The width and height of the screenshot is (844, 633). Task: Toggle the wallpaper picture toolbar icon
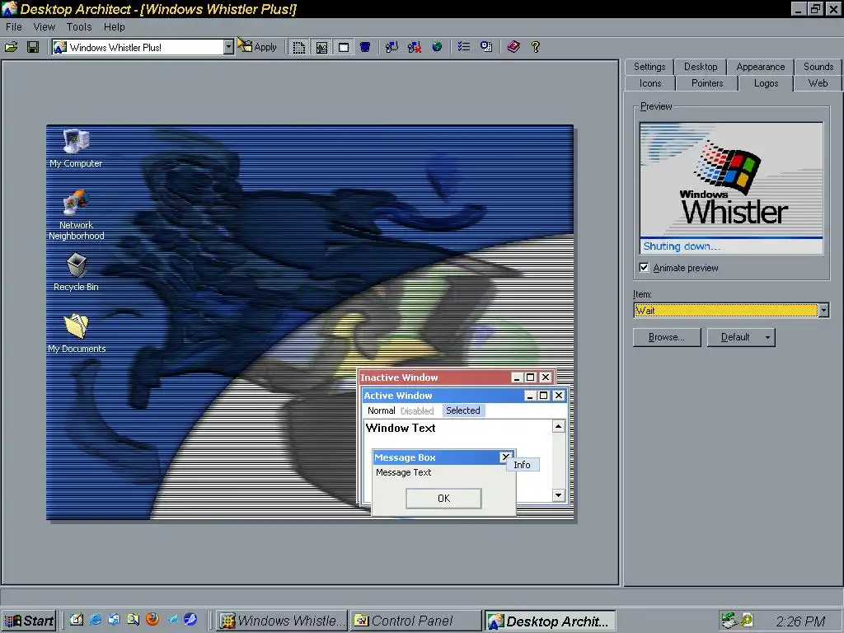[321, 47]
